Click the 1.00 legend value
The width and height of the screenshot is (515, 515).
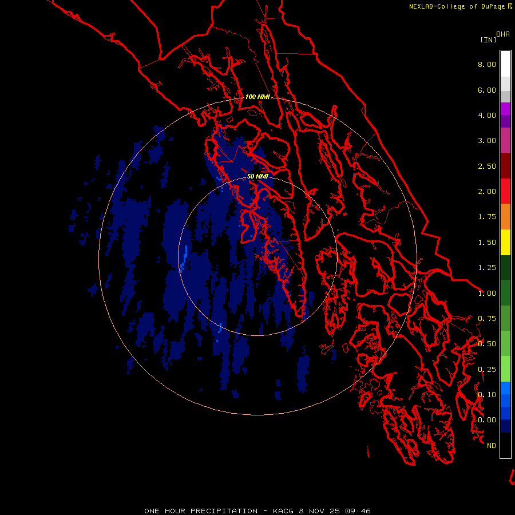[x=487, y=294]
